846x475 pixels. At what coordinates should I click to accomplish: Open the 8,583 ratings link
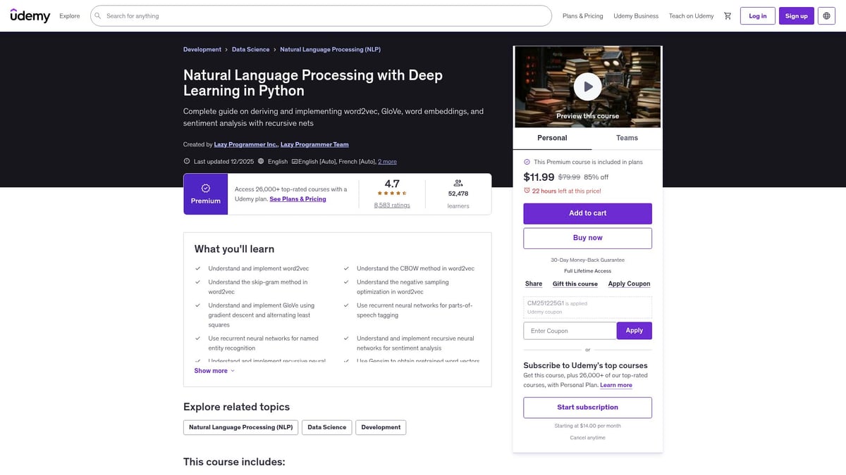[392, 205]
